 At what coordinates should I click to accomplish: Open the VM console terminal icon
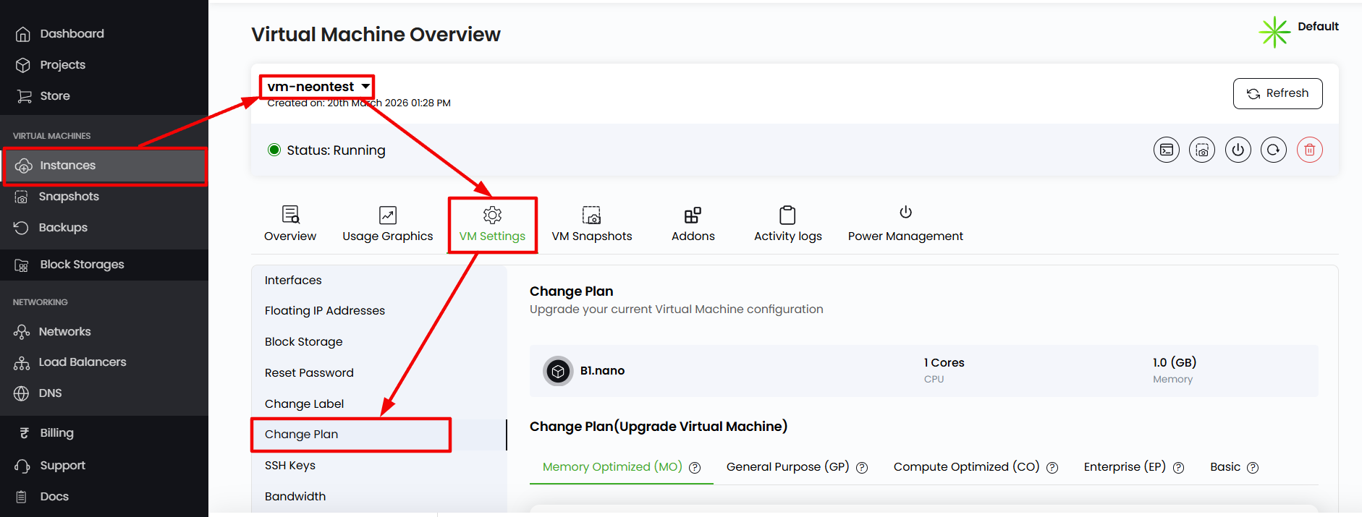pyautogui.click(x=1166, y=150)
